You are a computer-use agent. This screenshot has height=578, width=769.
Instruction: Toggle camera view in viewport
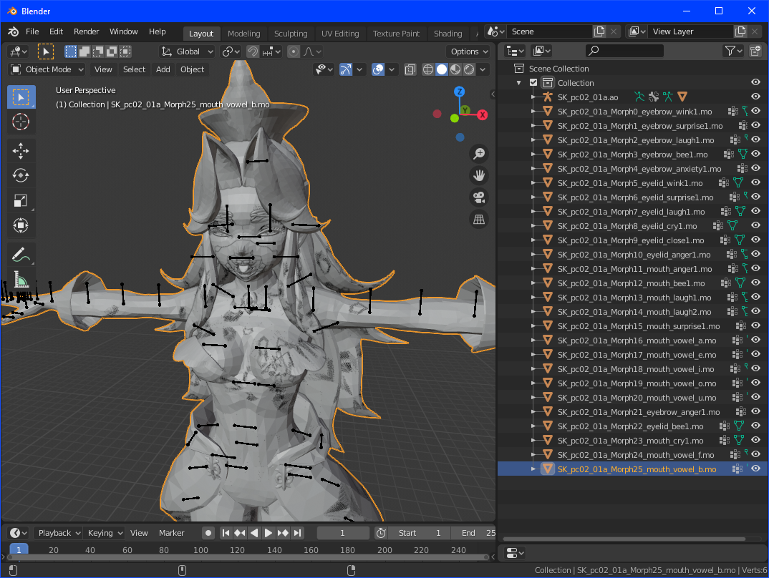(479, 197)
